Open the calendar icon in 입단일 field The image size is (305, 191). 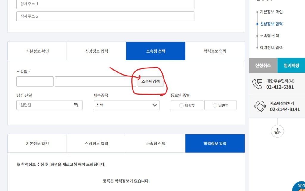[x=76, y=105]
